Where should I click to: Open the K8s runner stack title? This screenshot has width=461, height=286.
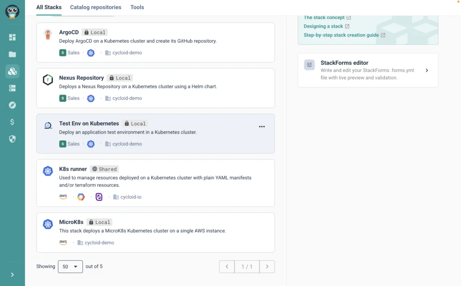tap(73, 169)
